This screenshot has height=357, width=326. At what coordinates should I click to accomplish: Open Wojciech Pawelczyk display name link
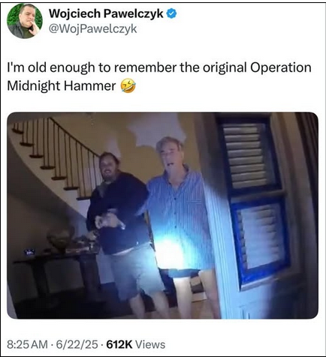click(106, 13)
